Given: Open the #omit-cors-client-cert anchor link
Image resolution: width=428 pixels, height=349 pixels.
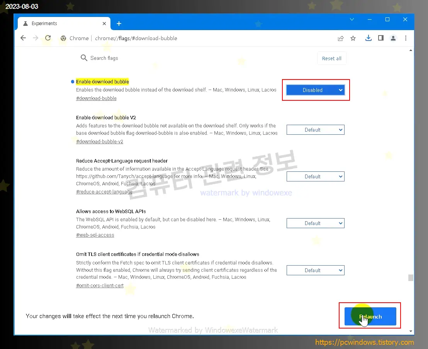Looking at the screenshot, I should [100, 285].
